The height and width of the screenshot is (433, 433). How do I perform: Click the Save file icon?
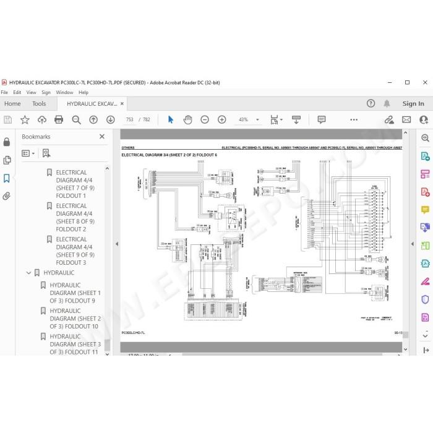pyautogui.click(x=7, y=120)
